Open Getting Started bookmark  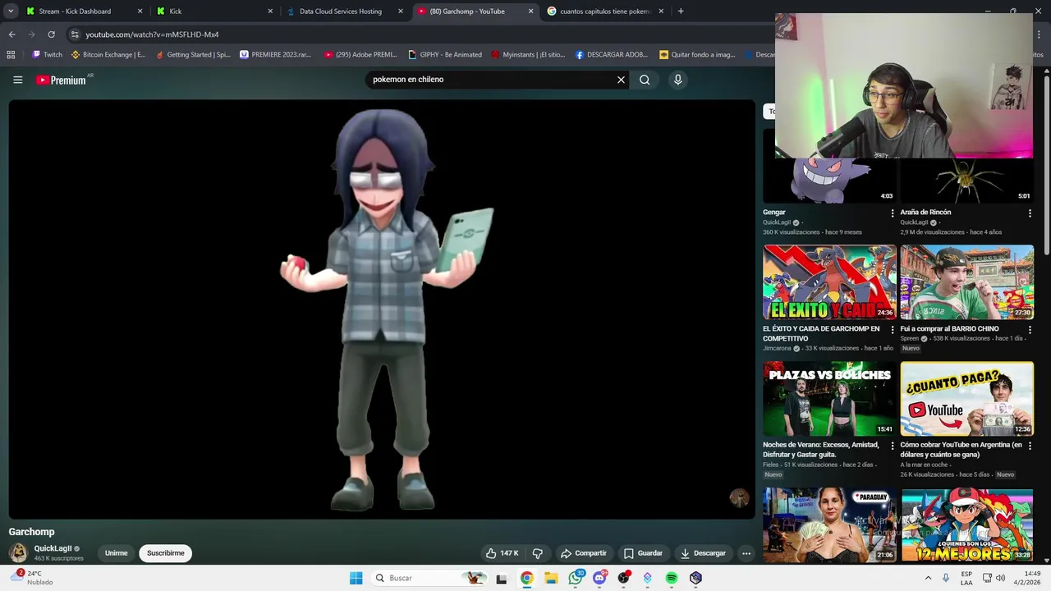[193, 55]
